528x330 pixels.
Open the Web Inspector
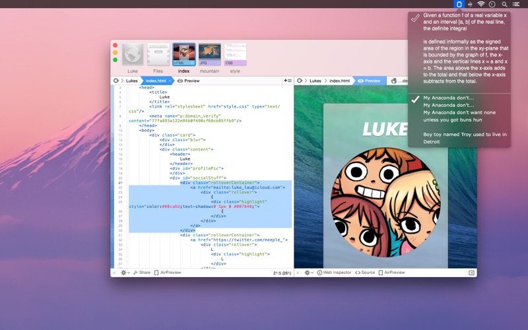334,273
